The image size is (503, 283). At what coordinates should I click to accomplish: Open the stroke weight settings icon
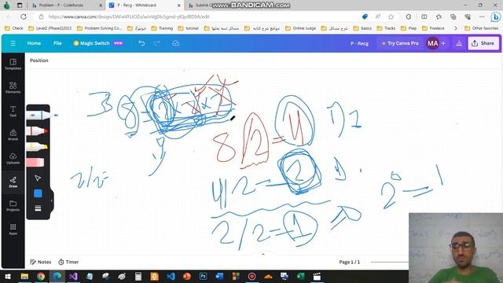38,208
